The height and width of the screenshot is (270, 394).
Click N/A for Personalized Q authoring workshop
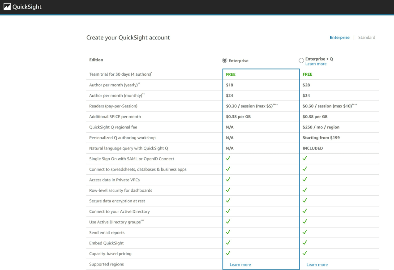pos(230,138)
